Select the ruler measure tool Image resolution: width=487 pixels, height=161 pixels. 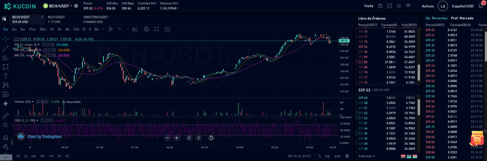pos(5,116)
